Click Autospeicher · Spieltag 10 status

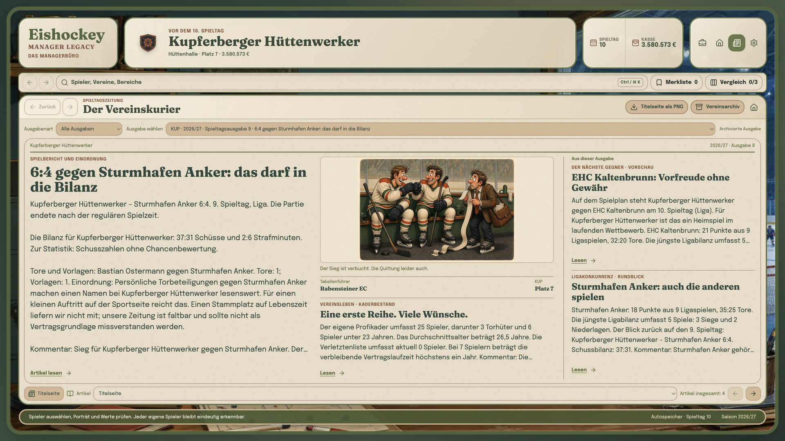click(681, 417)
